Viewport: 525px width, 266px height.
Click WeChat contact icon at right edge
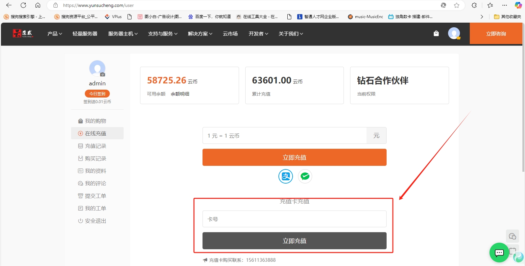512,236
